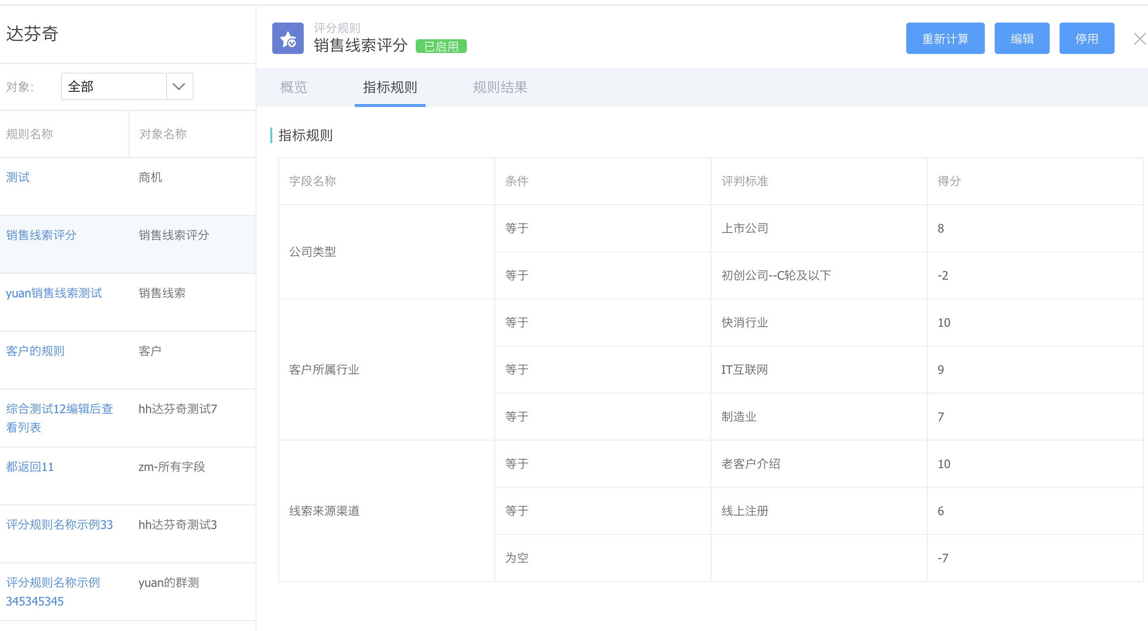Click the yuan的群测 object cell
The width and height of the screenshot is (1148, 631).
tap(169, 582)
